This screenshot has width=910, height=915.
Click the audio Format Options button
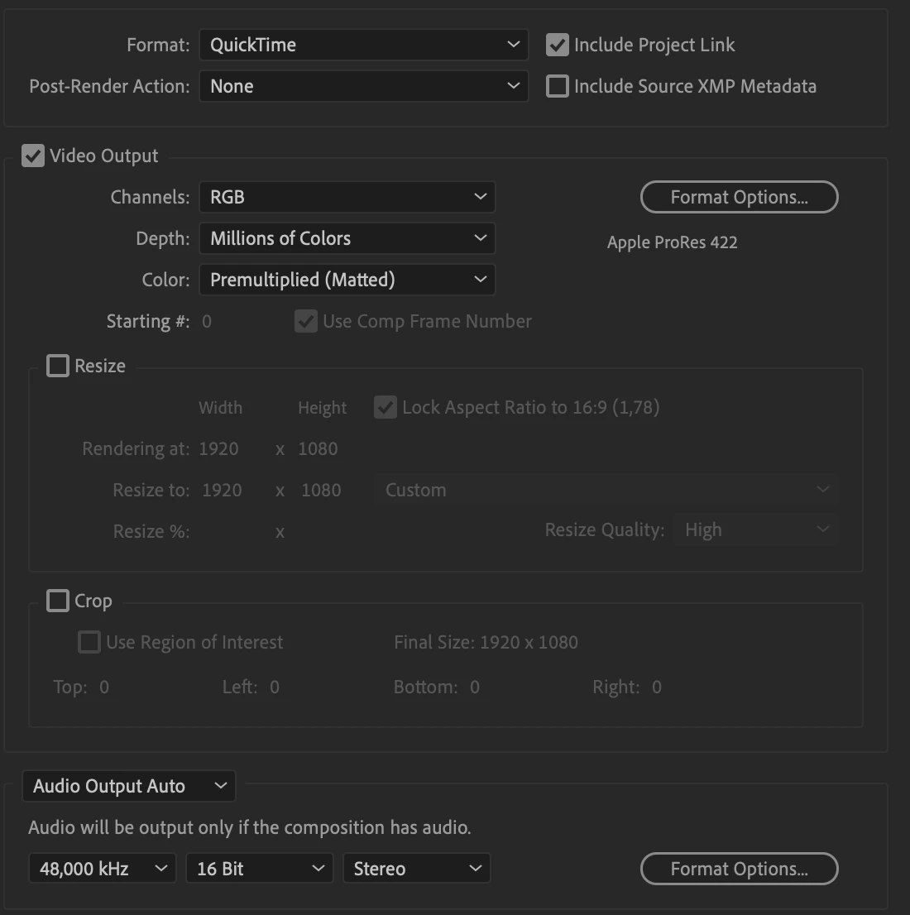coord(739,869)
